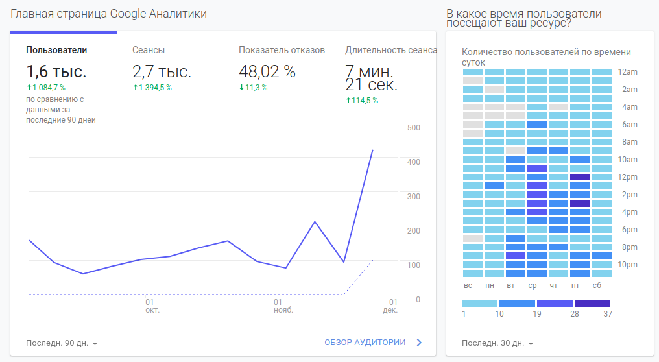Viewport: 659px width, 362px height.
Task: Click the 48,02 % bounce rate value
Action: coord(267,71)
